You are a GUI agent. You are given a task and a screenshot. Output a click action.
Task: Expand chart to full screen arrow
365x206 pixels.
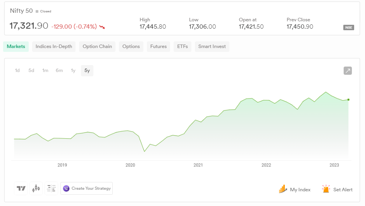(348, 71)
